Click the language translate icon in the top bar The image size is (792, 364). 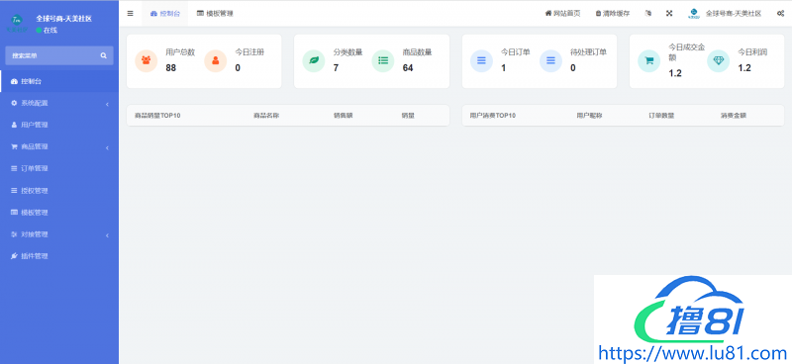pos(648,14)
